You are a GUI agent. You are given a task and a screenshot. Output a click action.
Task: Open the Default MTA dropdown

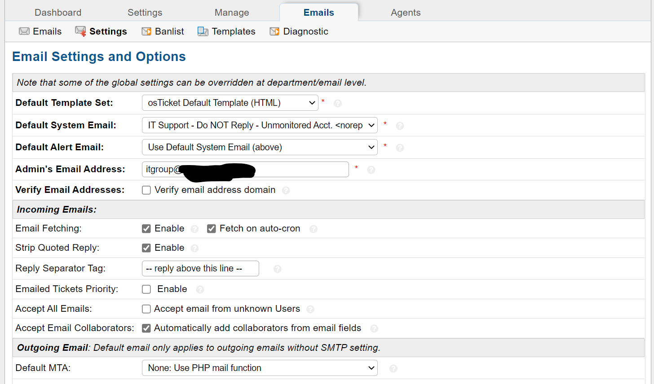(260, 368)
